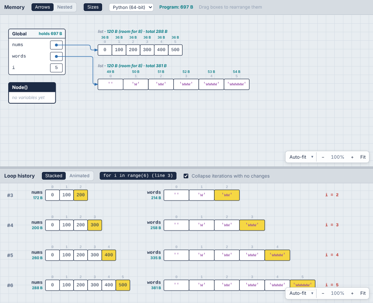Viewport: 373px width, 303px height.
Task: Toggle the Sizes display button
Action: point(93,7)
